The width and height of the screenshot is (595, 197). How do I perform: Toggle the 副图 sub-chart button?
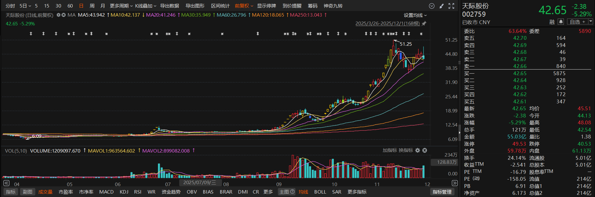(x=28, y=192)
